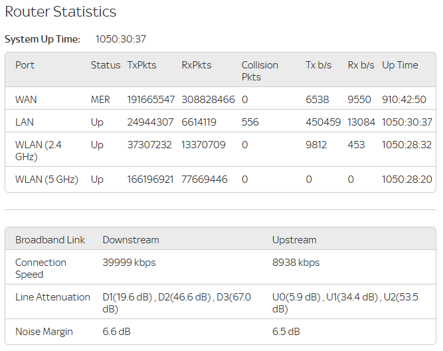
Task: Select the WAN port row label
Action: click(26, 99)
